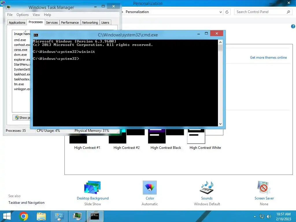This screenshot has width=296, height=222.
Task: Open the Start menu Windows logo
Action: (7, 216)
